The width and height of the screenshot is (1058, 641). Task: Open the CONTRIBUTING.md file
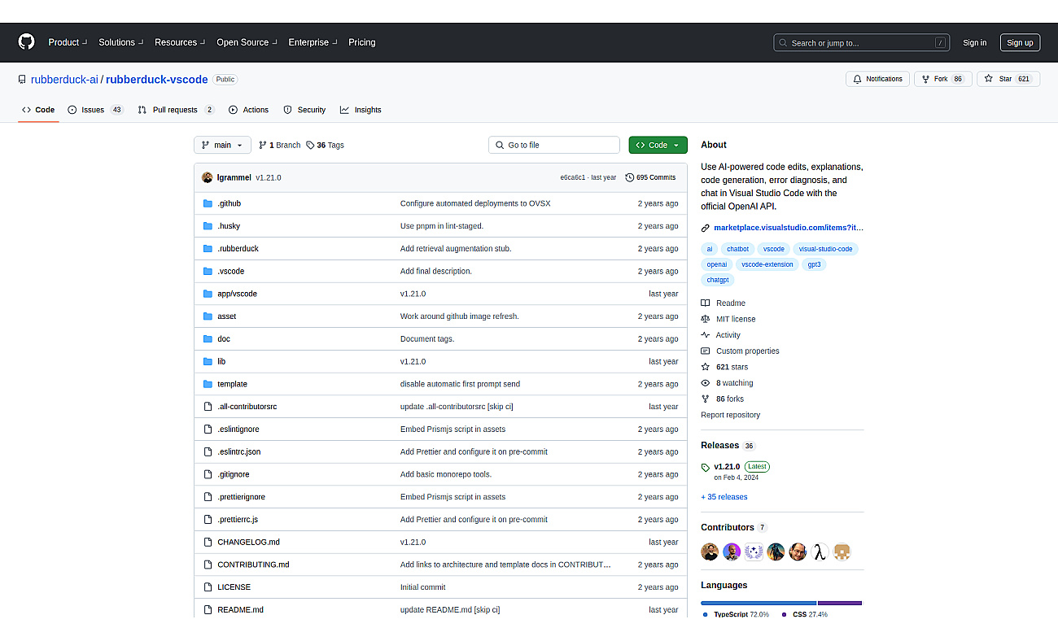(x=253, y=565)
